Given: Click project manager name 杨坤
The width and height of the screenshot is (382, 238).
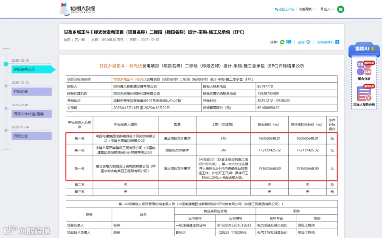Looking at the screenshot, I should point(117,225).
